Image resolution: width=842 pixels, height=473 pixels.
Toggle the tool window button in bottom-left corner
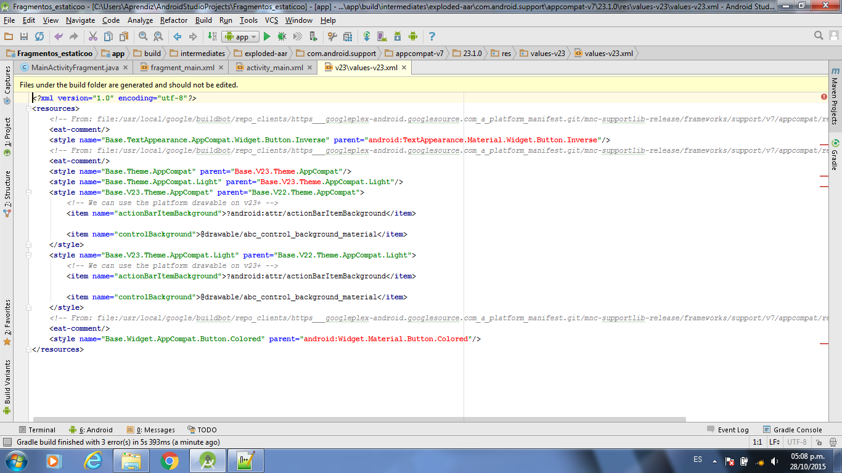point(7,442)
